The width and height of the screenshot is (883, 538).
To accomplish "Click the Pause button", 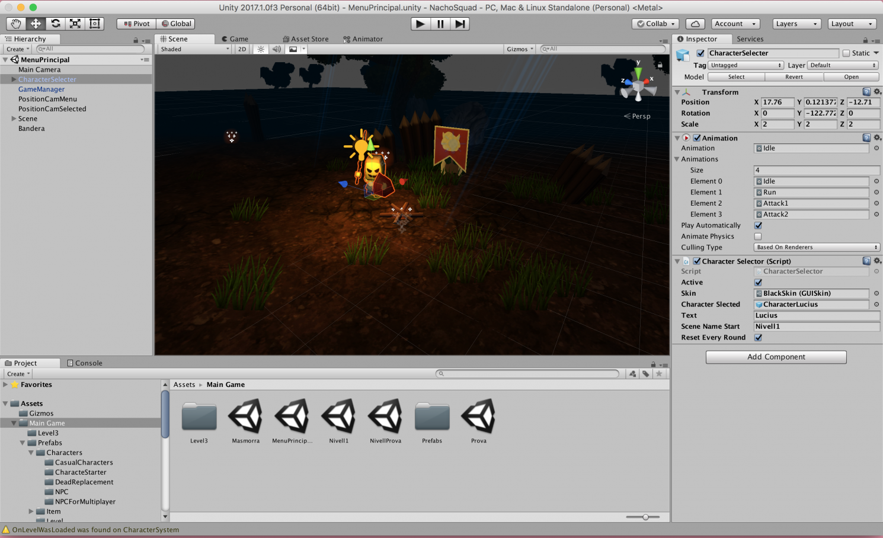I will point(440,24).
